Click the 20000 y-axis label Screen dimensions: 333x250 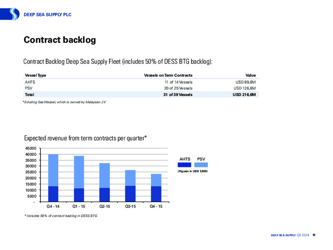31,178
